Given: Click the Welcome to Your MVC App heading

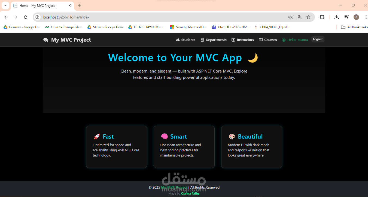Looking at the screenshot, I should [175, 58].
